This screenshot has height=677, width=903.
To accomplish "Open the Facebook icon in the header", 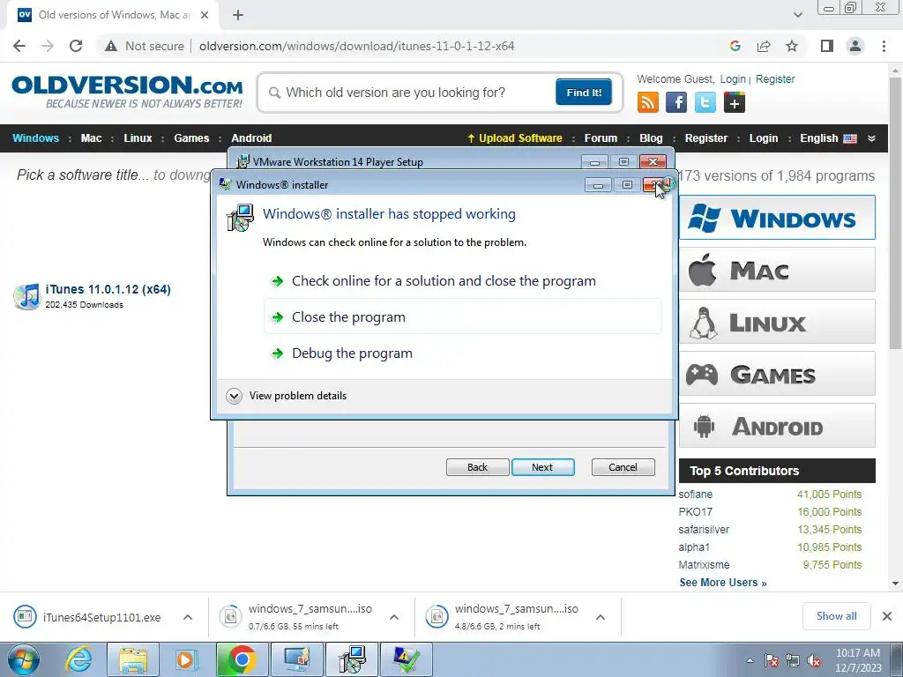I will (676, 103).
